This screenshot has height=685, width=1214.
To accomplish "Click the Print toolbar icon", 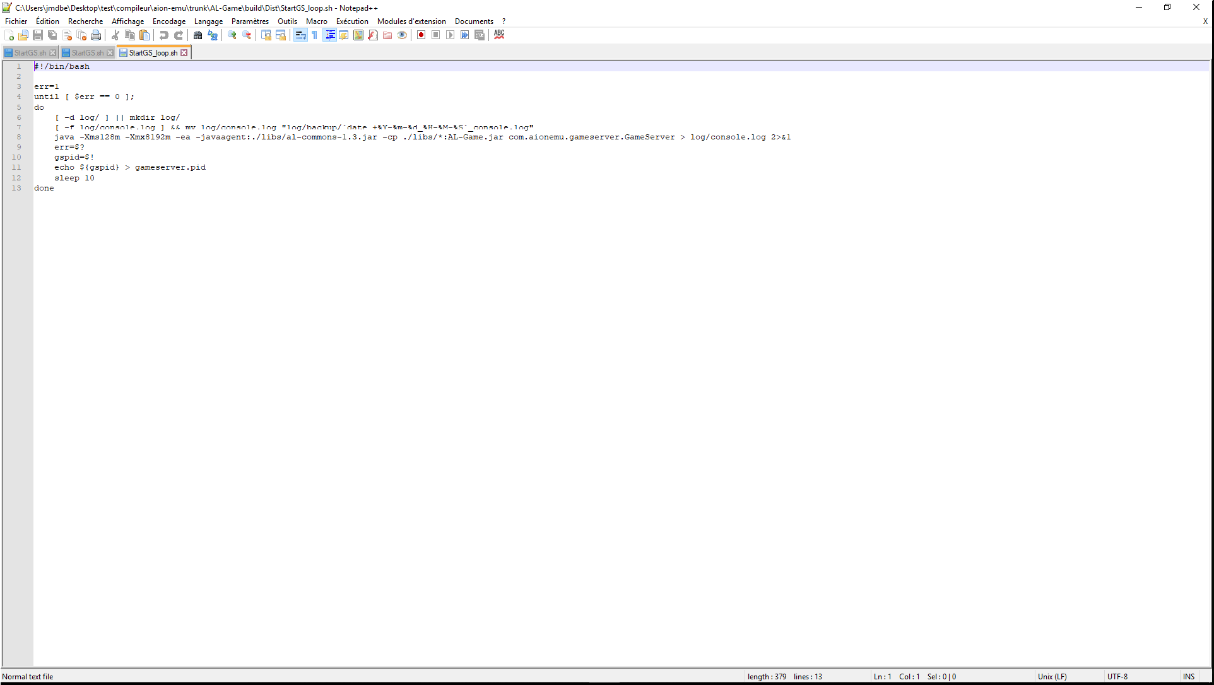I will point(96,35).
